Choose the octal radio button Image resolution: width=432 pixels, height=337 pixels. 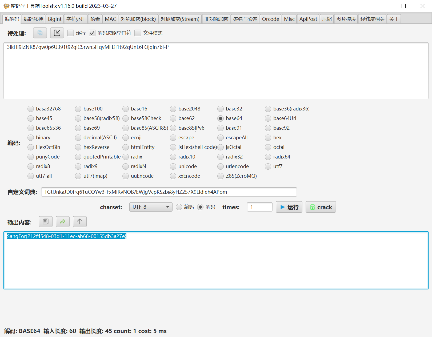tap(268, 147)
